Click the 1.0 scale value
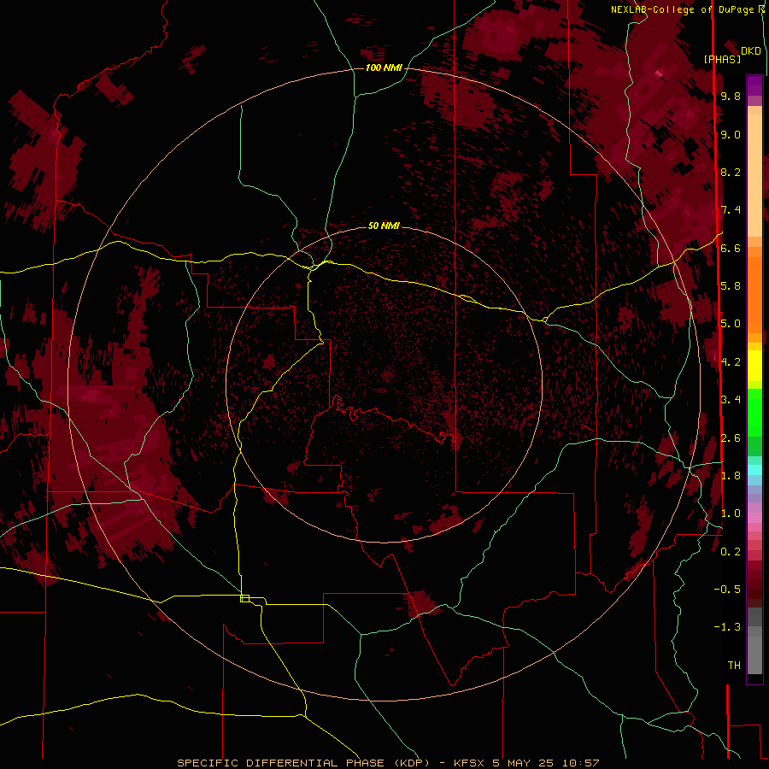Screen dimensions: 769x769 (731, 514)
